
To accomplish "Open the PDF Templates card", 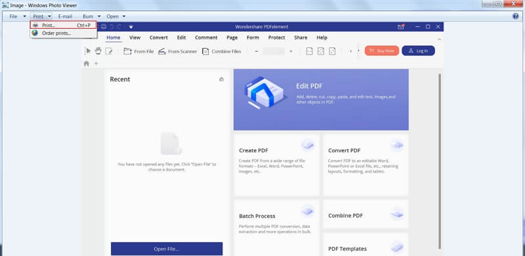I will click(x=366, y=245).
